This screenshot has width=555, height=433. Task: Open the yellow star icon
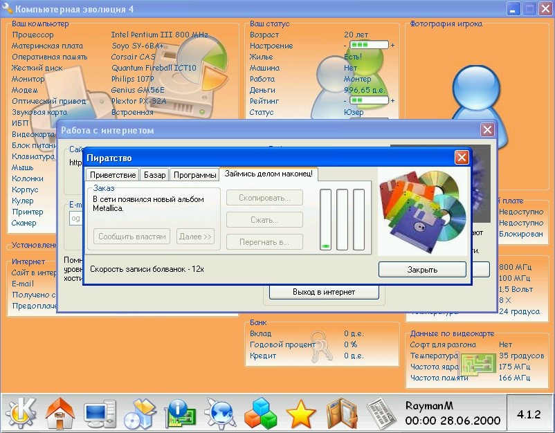[300, 414]
